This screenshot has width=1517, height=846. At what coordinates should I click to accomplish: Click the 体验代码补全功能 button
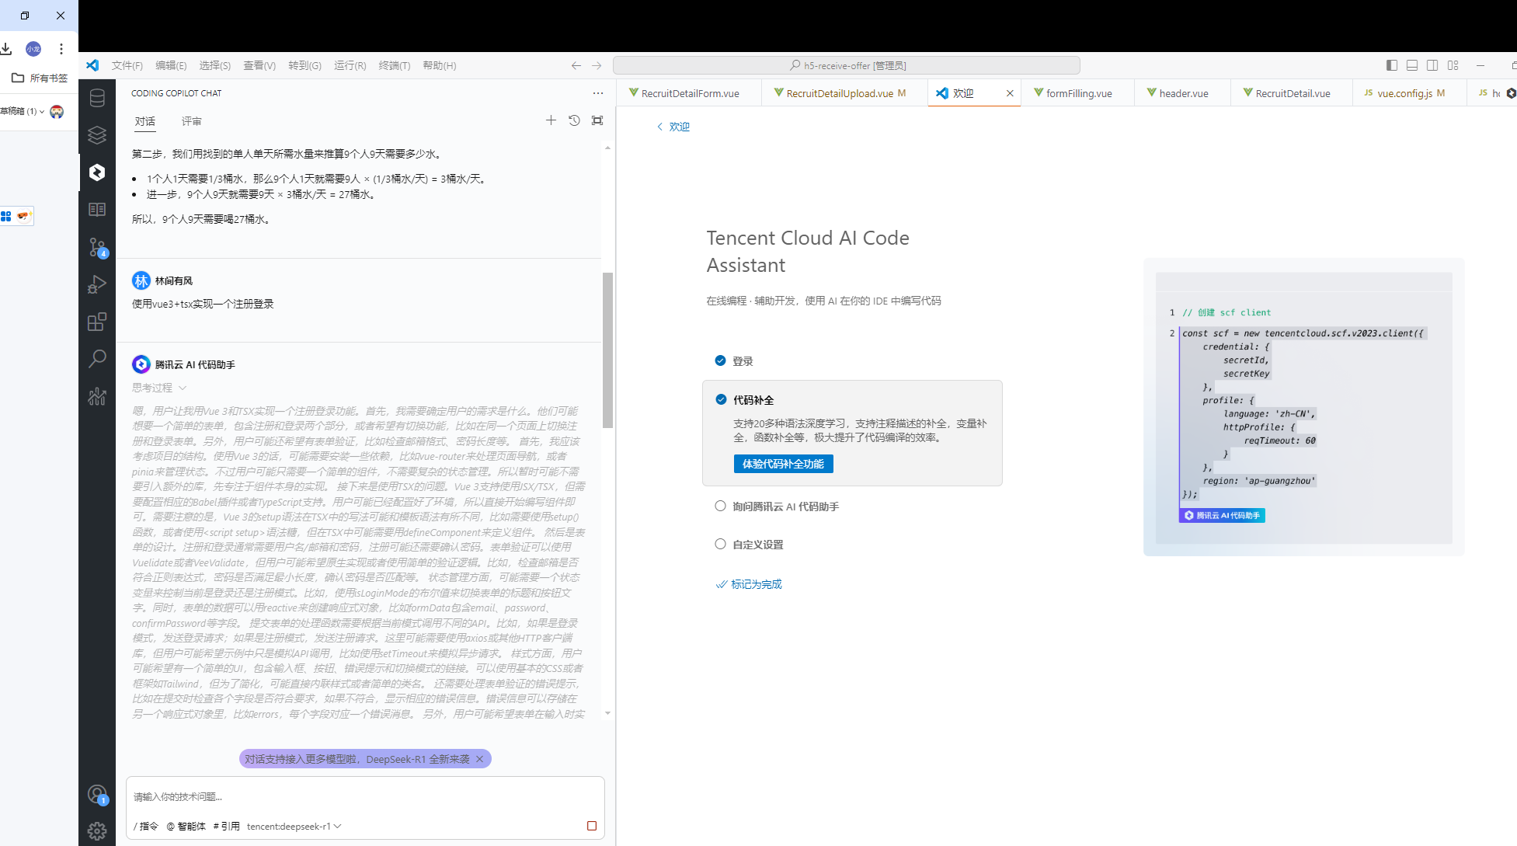[783, 464]
